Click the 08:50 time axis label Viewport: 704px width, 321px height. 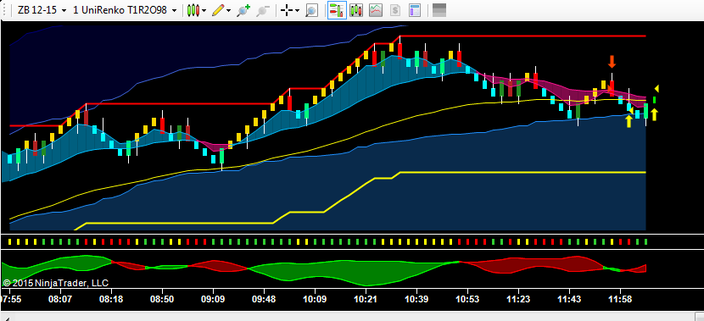(x=162, y=299)
